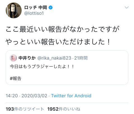The height and width of the screenshot is (114, 134).
Task: Click the 14:20 · 2020/03/02 timestamp
Action: [x=27, y=96]
